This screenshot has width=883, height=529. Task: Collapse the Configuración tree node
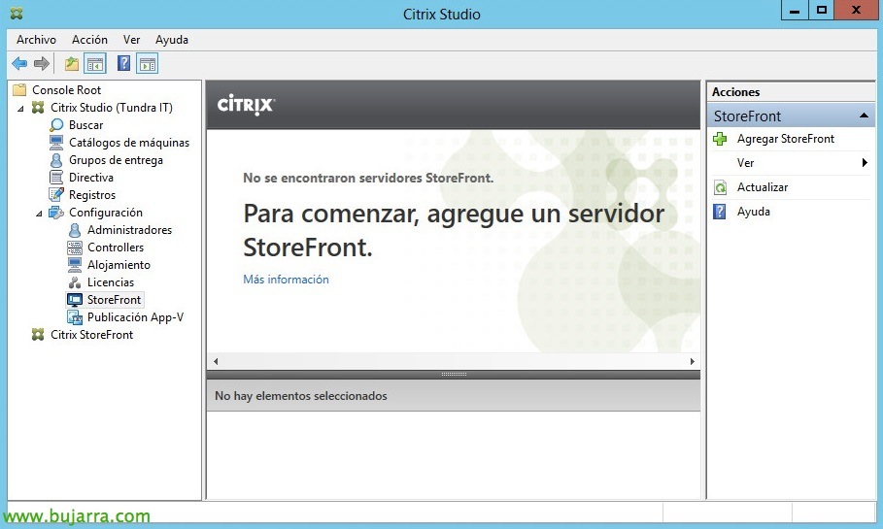(x=39, y=214)
